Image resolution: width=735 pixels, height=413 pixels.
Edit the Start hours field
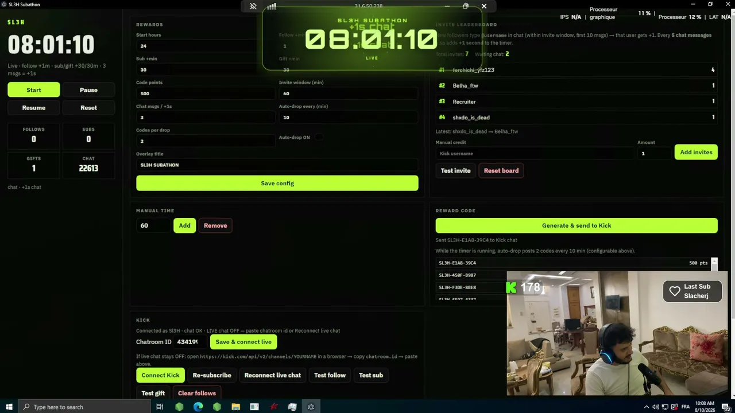206,46
